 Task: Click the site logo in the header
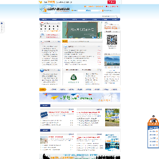[55, 9]
